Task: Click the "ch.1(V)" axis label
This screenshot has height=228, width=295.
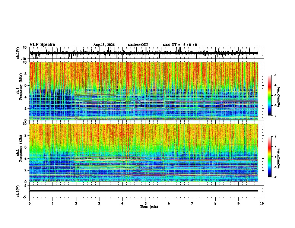Action: (x=18, y=53)
